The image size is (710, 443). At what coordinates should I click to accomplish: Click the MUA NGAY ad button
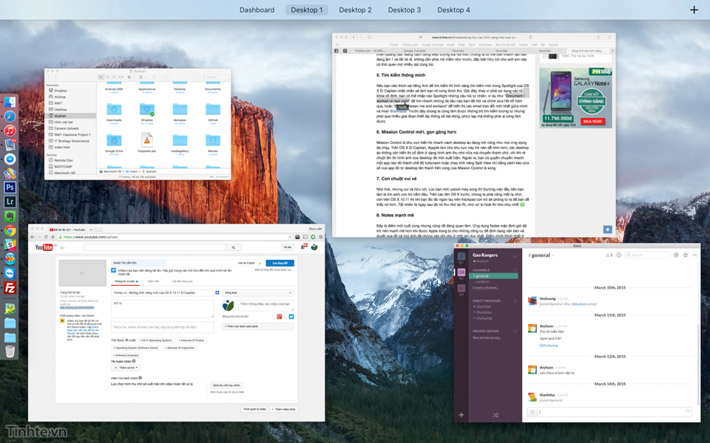593,121
